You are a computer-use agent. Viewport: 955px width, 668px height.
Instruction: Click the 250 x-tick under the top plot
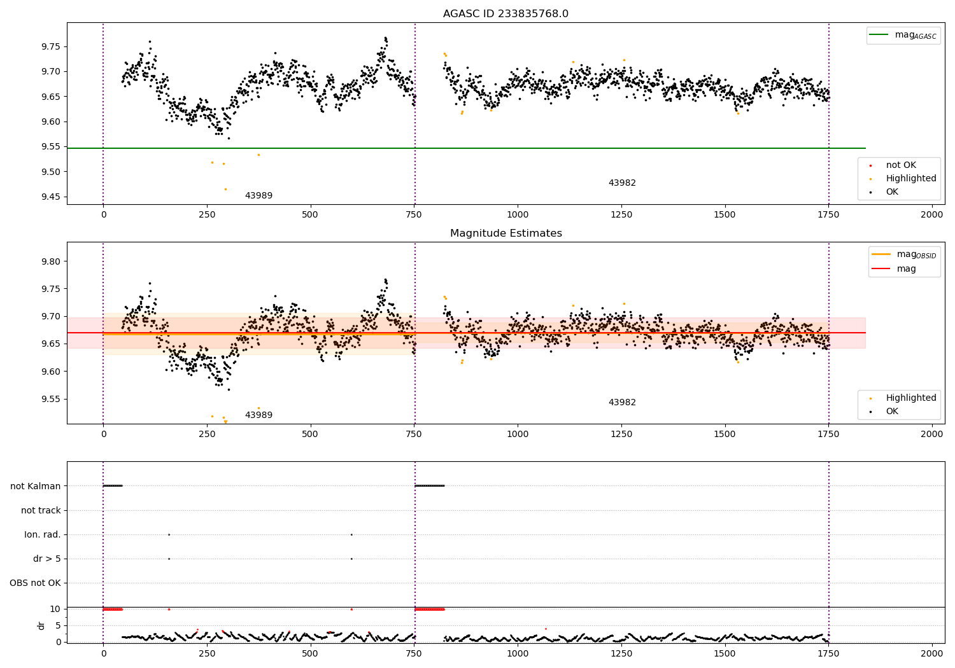click(207, 215)
